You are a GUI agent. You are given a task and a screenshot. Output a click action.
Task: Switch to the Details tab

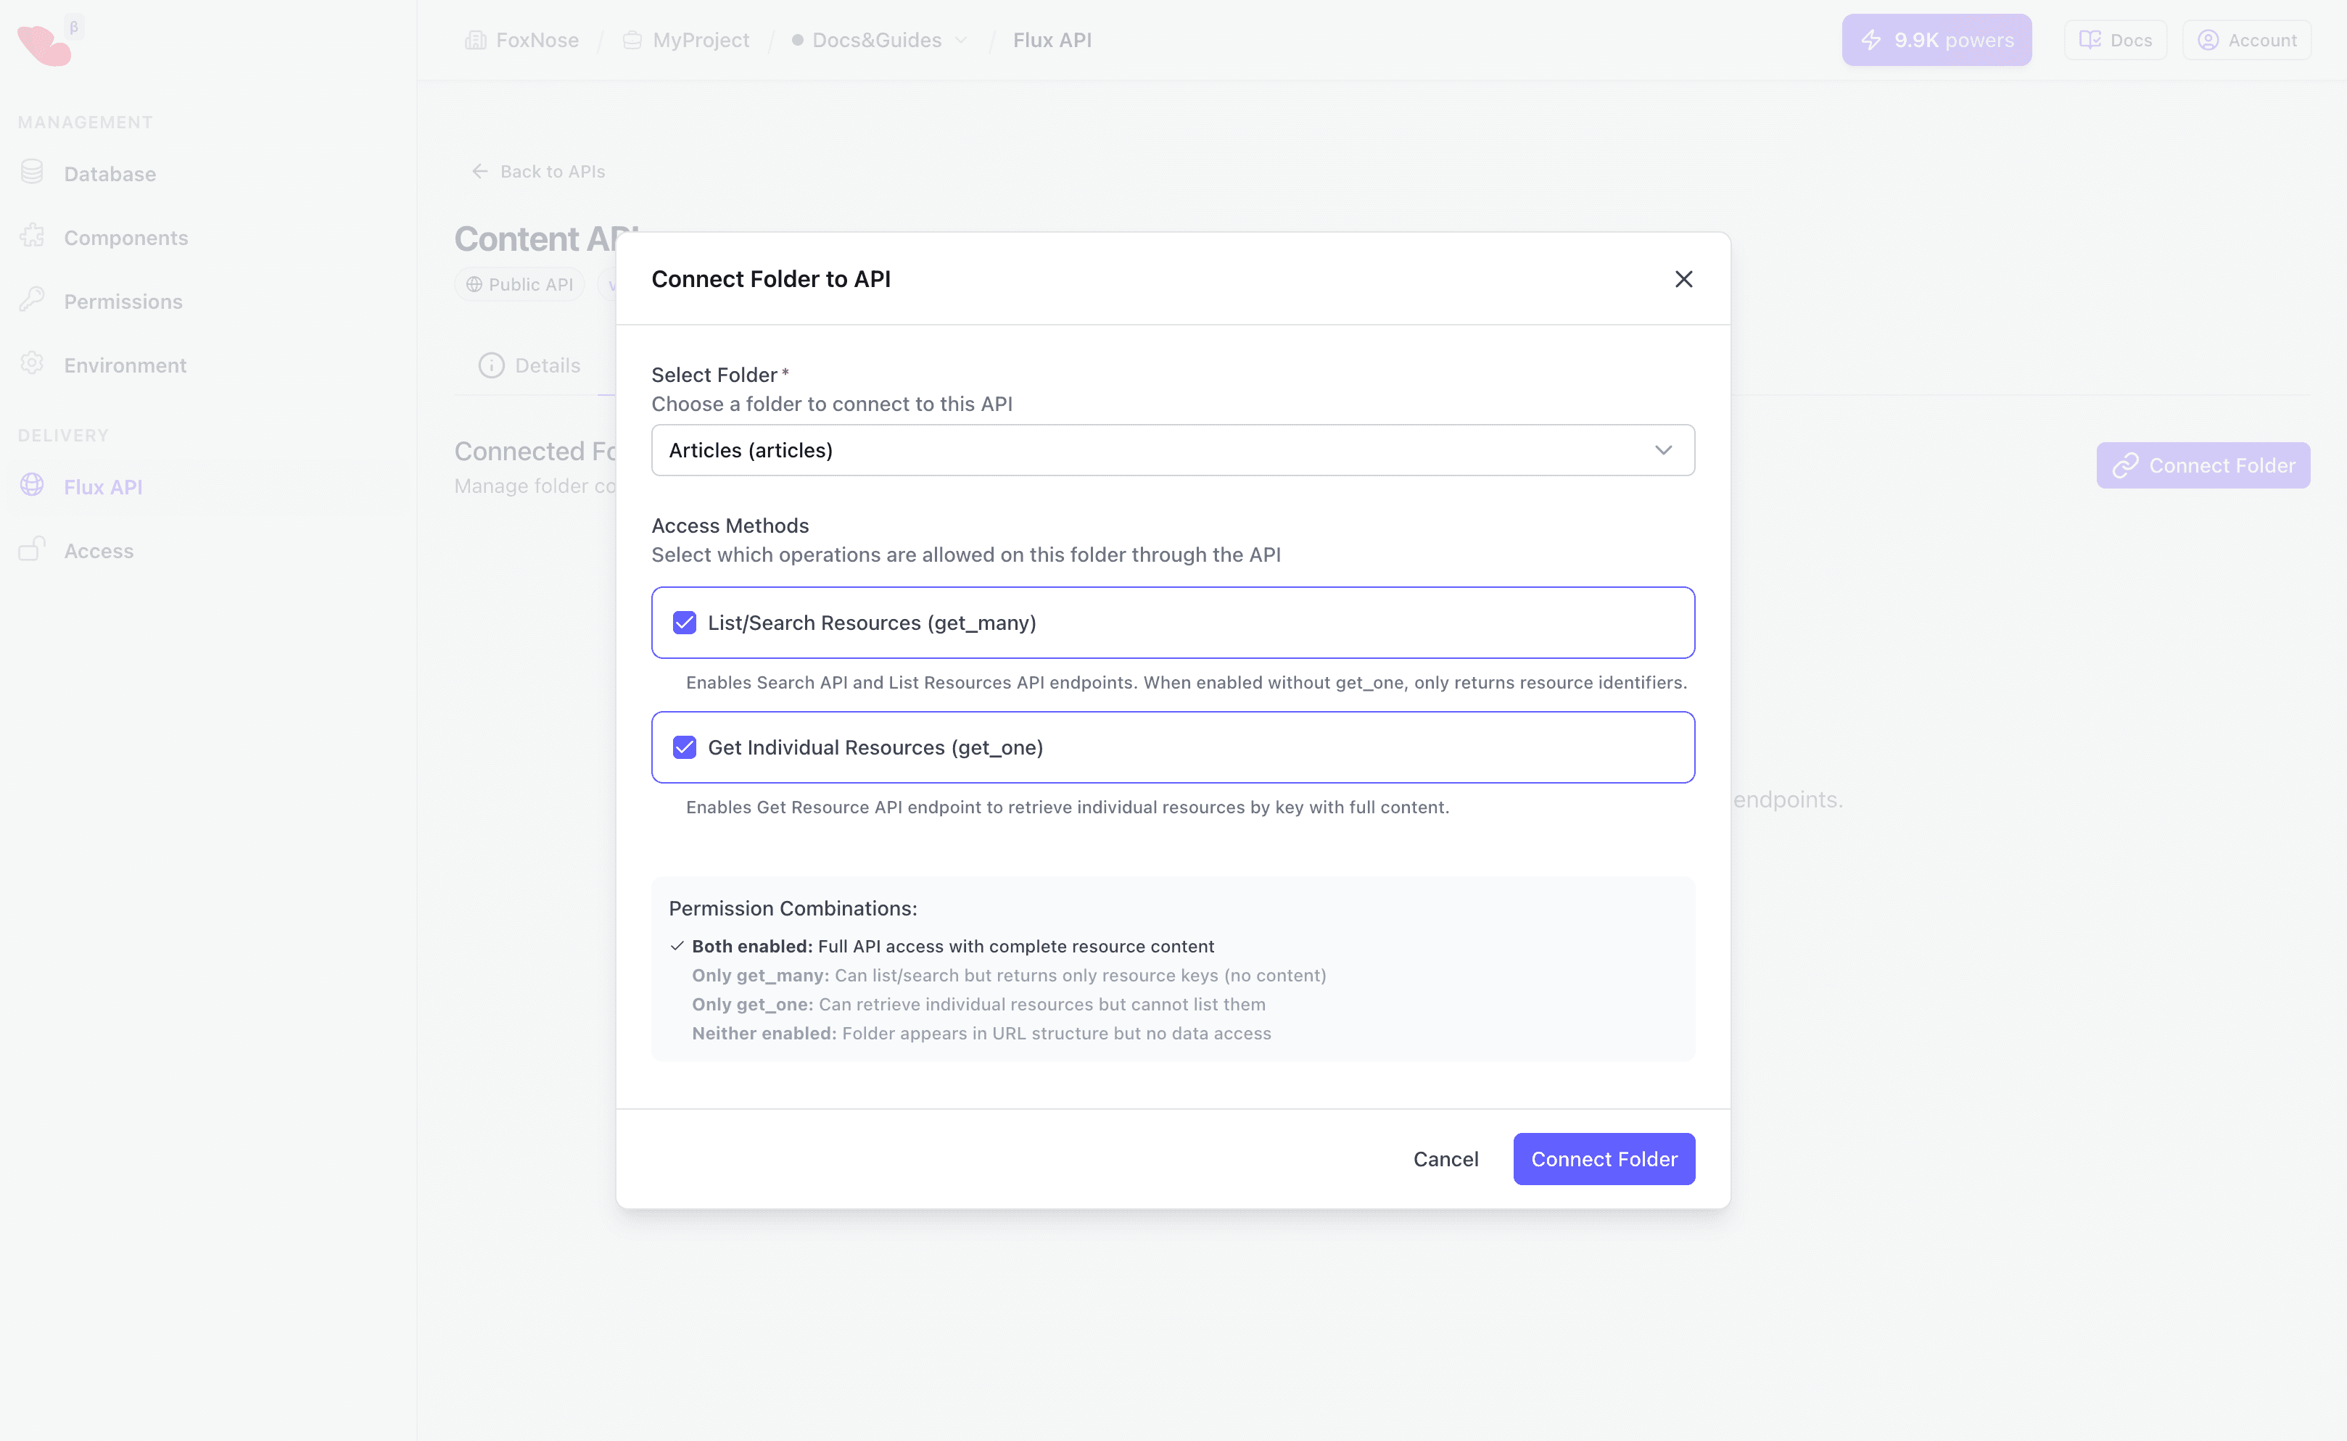[x=530, y=365]
